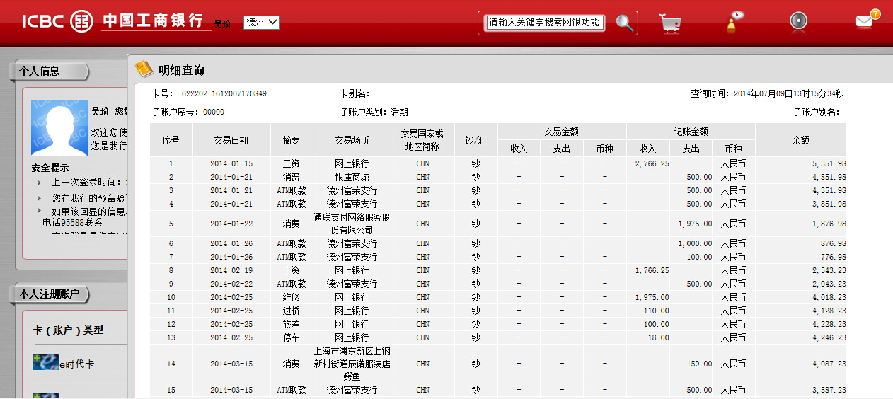Open the shopping cart icon
The width and height of the screenshot is (893, 399).
click(x=669, y=23)
